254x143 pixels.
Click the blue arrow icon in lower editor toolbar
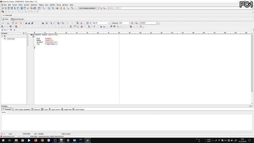point(94,27)
